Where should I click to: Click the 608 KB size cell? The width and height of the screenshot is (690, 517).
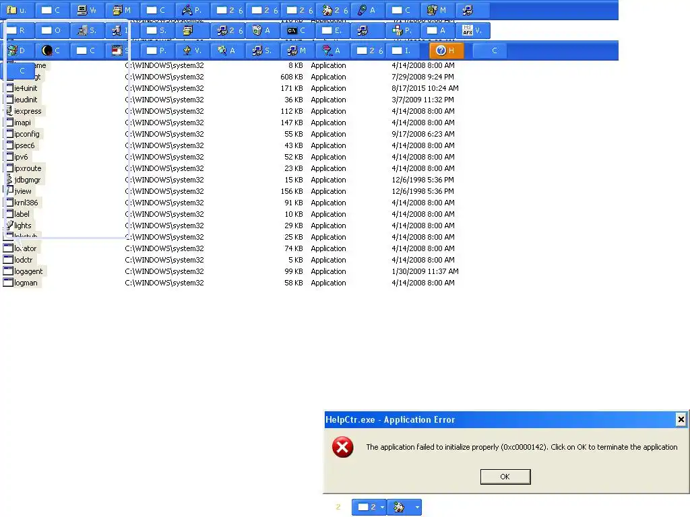click(x=292, y=77)
